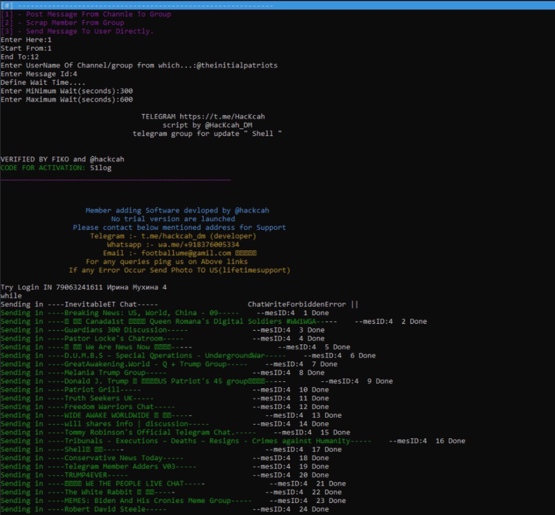The height and width of the screenshot is (515, 555).
Task: Click the 'Tribunals - Executions - Deaths' line
Action: (x=233, y=441)
